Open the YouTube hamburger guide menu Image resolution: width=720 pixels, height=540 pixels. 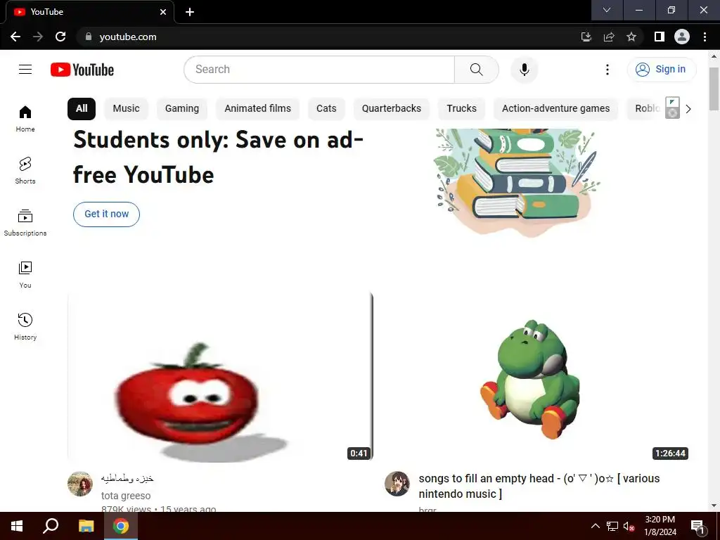coord(25,70)
